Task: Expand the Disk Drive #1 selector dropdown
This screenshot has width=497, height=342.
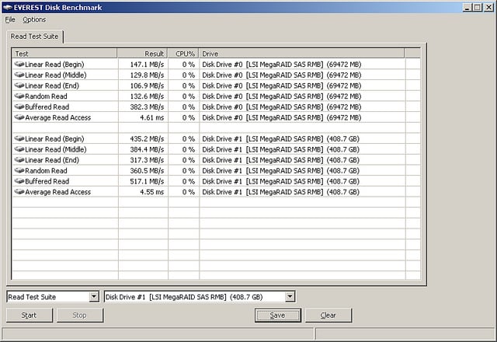Action: tap(290, 296)
